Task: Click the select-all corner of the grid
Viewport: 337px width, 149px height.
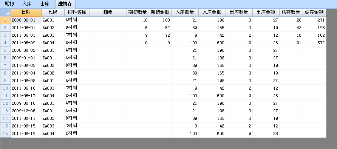Action: [x=6, y=13]
